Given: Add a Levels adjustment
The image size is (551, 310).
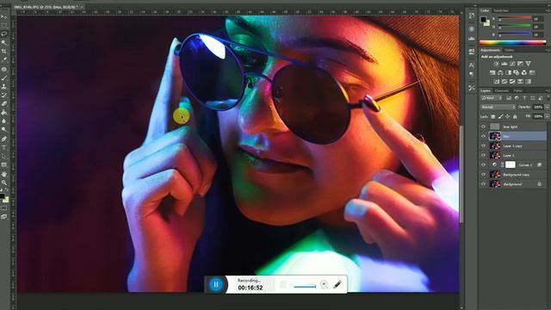Looking at the screenshot, I should click(505, 64).
